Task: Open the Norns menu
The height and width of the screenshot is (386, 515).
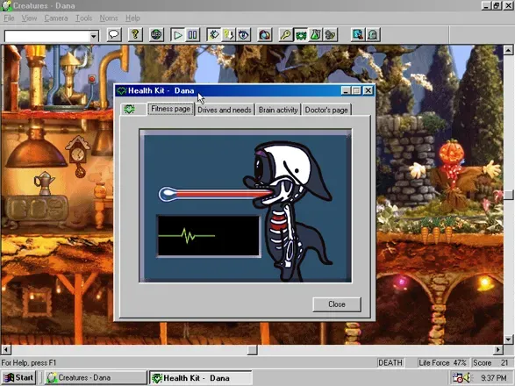Action: coord(109,18)
